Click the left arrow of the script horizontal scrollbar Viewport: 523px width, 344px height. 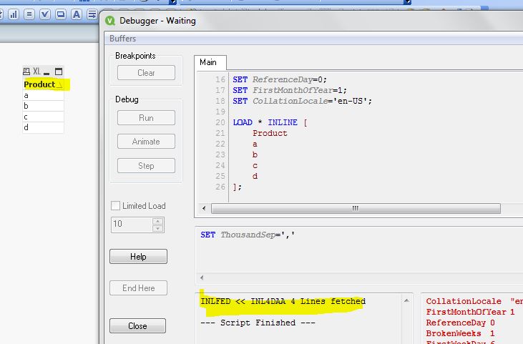tap(204, 208)
